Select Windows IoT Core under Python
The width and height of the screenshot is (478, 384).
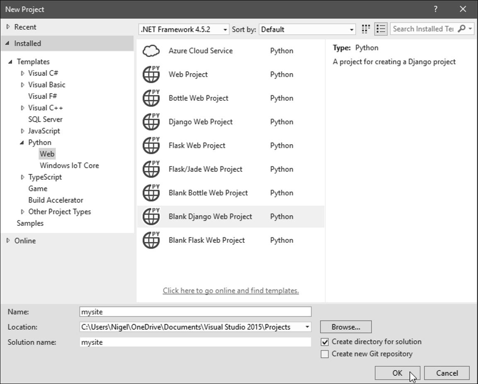point(69,165)
